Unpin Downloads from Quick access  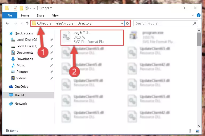tap(52, 59)
